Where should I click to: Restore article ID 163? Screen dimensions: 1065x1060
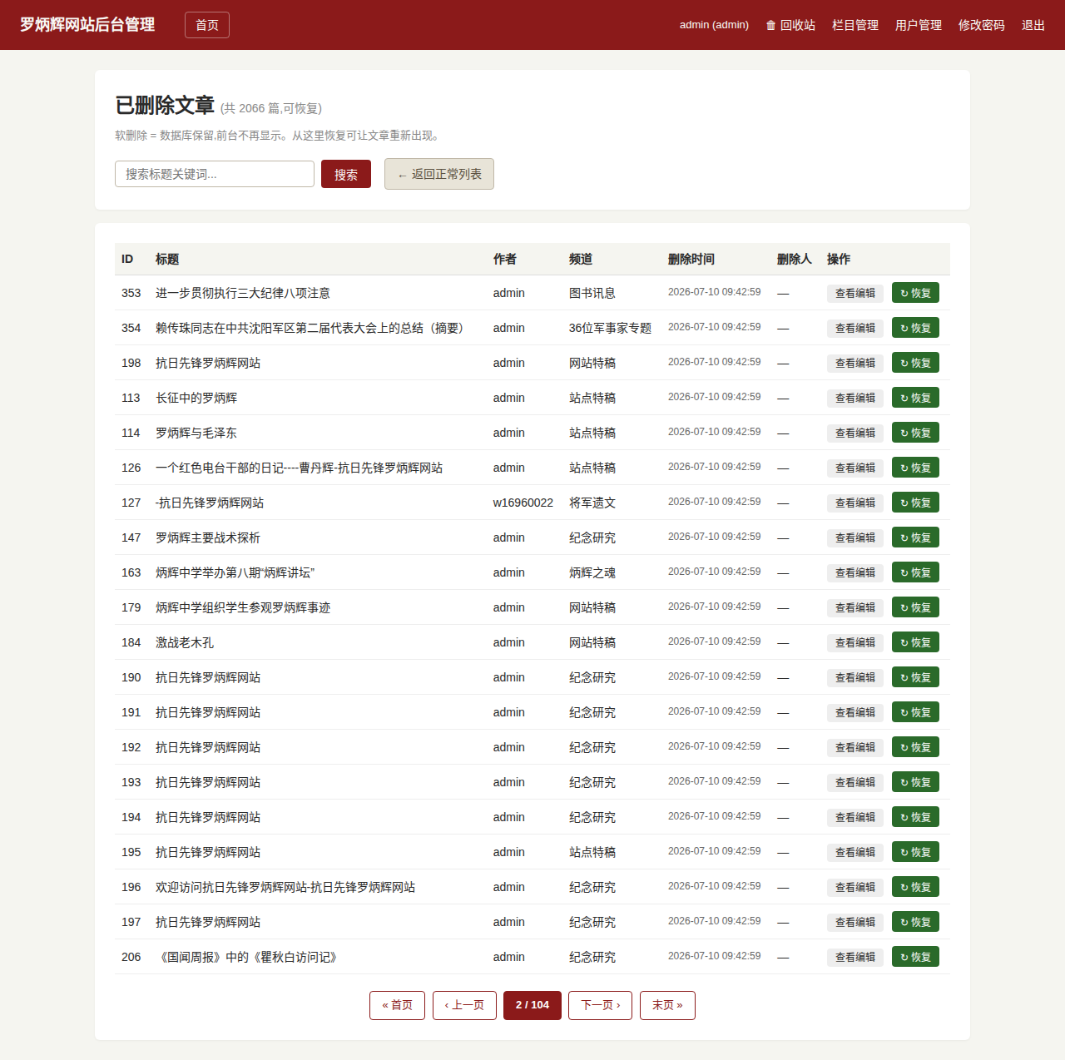pos(915,572)
